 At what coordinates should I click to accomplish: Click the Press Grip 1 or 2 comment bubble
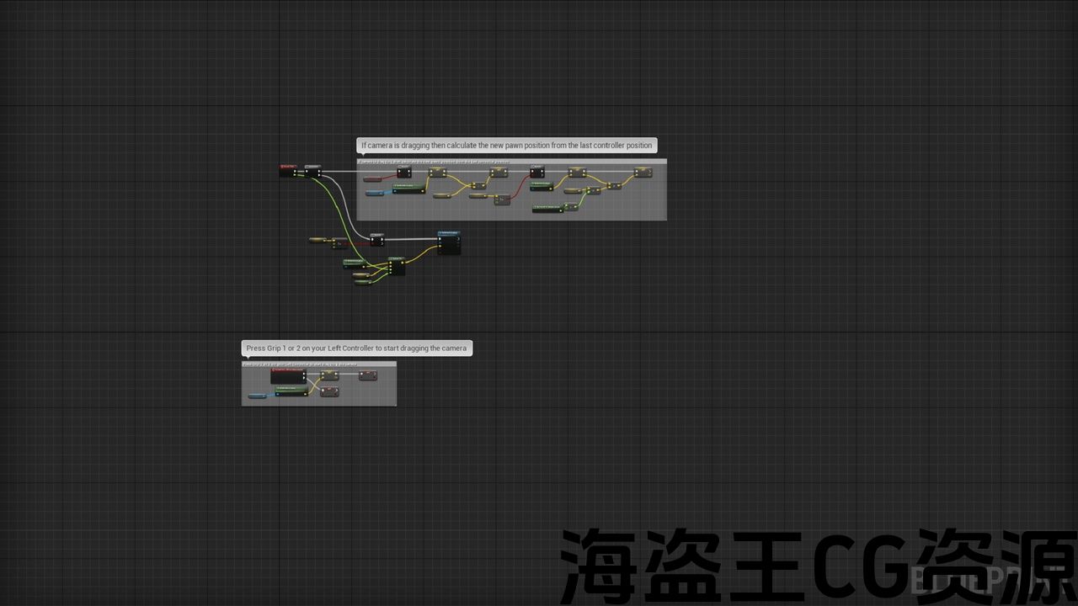(356, 348)
